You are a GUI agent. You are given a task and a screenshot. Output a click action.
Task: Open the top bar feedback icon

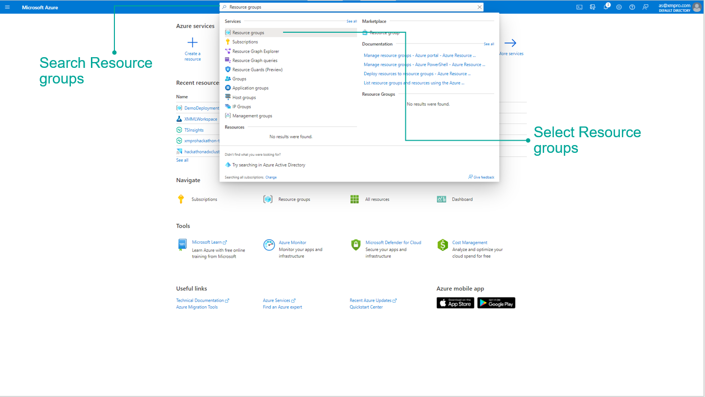[645, 7]
